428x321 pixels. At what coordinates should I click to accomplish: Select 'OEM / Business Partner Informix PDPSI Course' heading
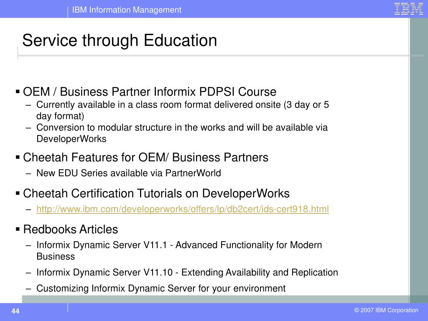(x=150, y=92)
